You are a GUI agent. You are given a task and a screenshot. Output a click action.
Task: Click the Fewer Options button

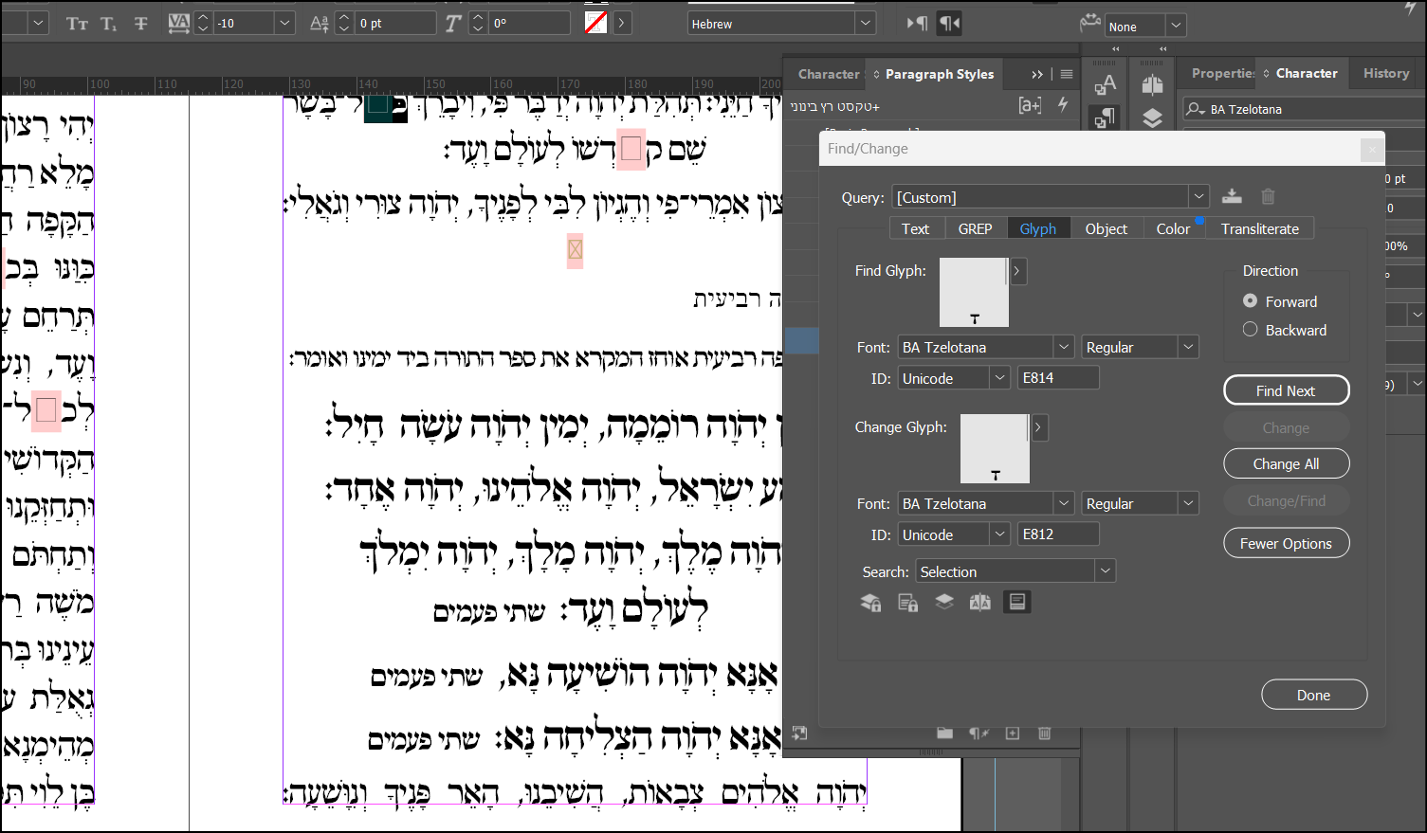[1286, 542]
